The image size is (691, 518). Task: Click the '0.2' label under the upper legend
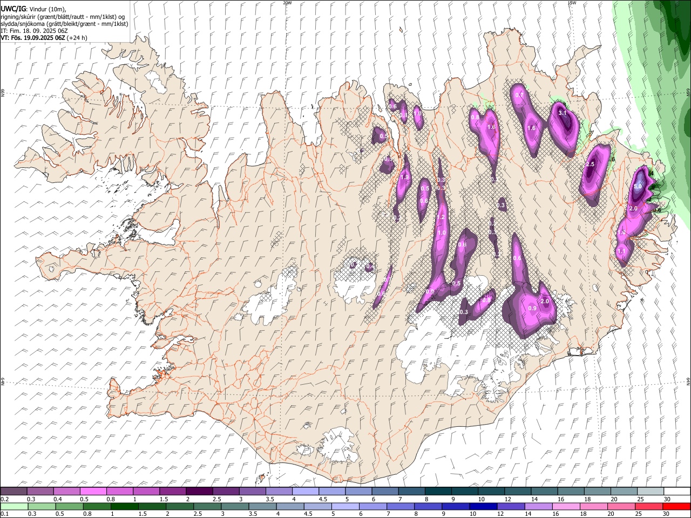click(x=5, y=499)
